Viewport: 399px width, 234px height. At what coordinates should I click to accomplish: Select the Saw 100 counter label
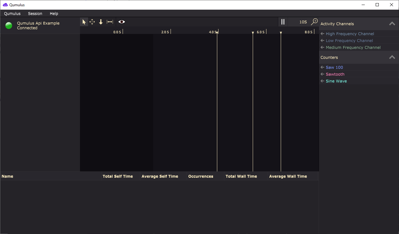click(334, 67)
